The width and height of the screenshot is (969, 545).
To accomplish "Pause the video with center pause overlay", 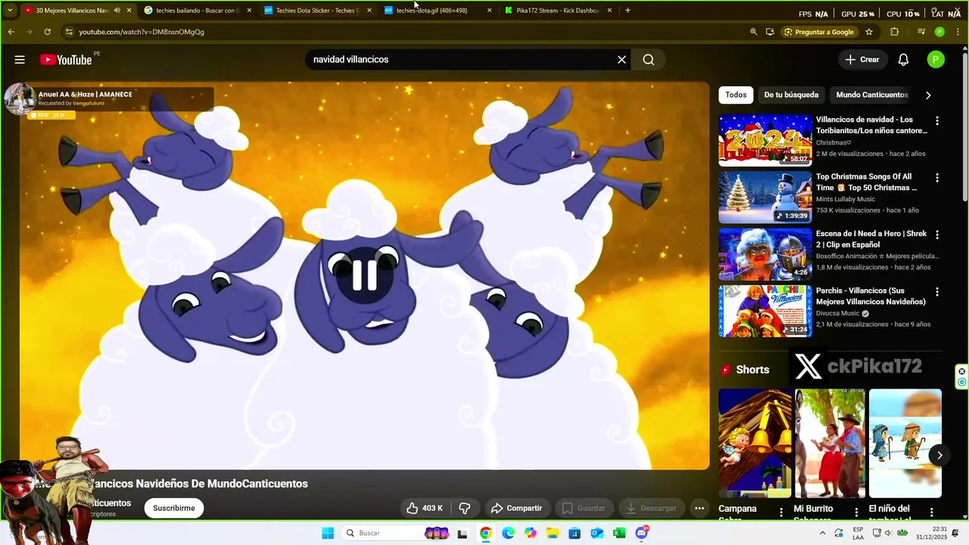I will 364,275.
